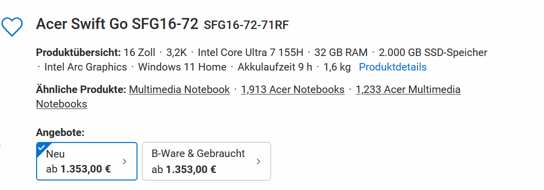Select the Neu offers option
Image resolution: width=544 pixels, height=190 pixels.
tap(87, 161)
